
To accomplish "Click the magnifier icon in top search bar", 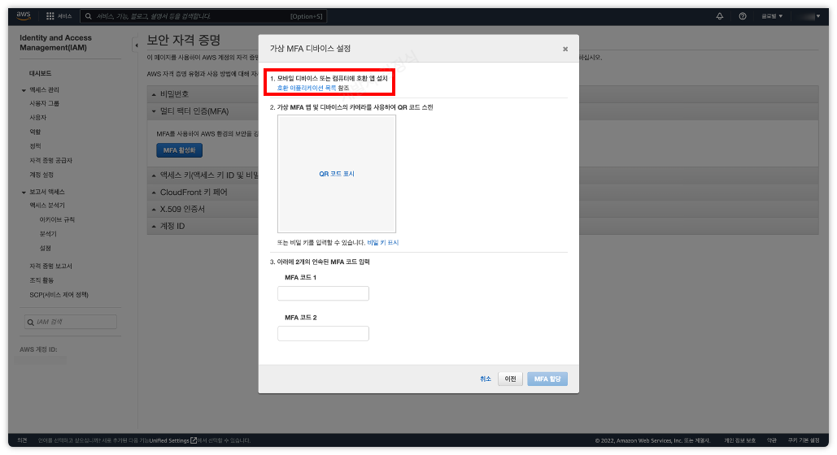I will tap(89, 16).
